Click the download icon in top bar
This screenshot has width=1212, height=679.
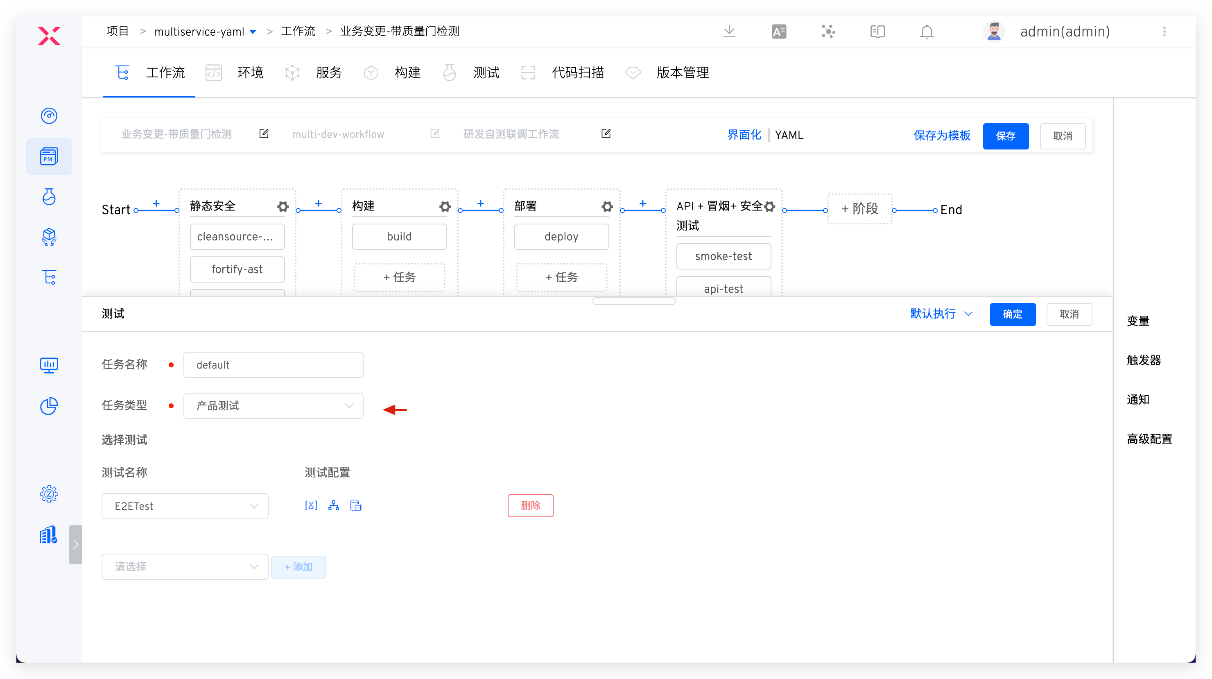click(x=729, y=32)
